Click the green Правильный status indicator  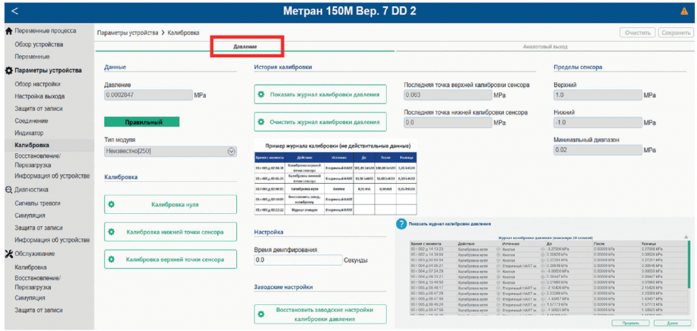[142, 122]
